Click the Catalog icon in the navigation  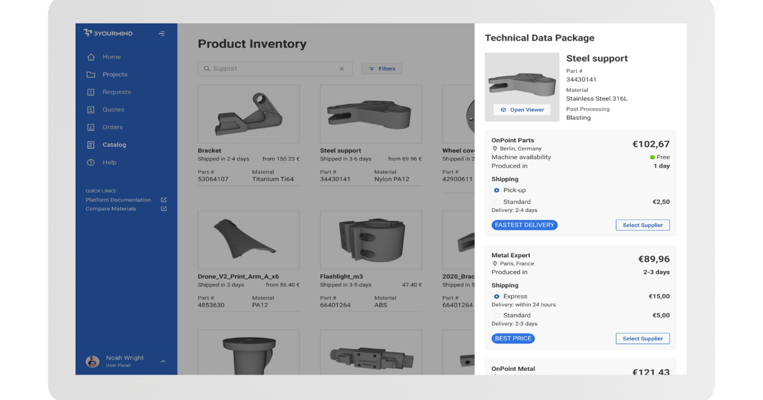91,144
